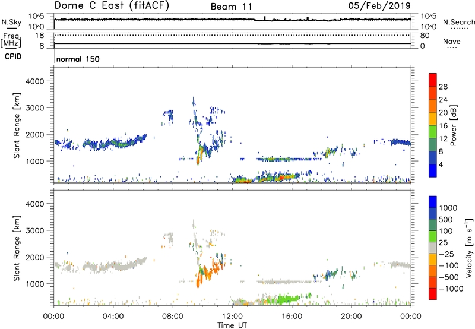Click the '4' power colorbar value
Image resolution: width=475 pixels, height=329 pixels.
(441, 165)
